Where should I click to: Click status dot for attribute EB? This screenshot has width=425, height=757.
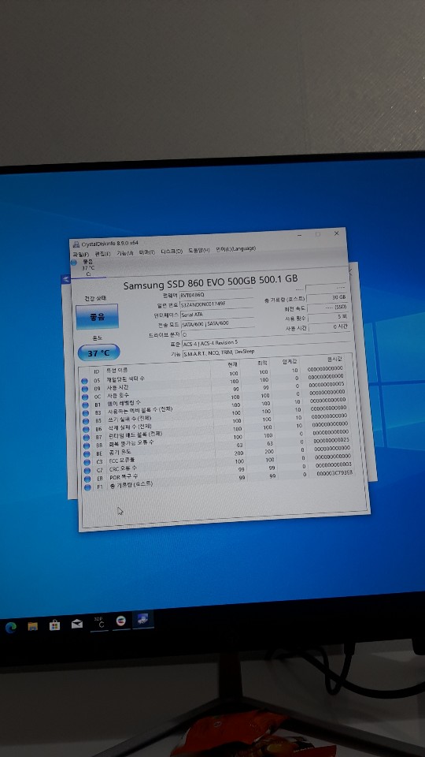tap(87, 479)
